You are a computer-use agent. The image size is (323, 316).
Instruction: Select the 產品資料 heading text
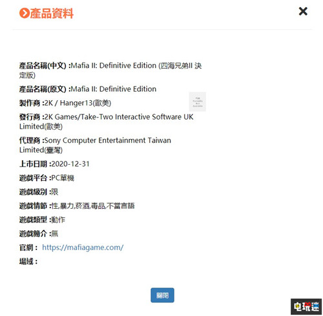click(x=52, y=14)
